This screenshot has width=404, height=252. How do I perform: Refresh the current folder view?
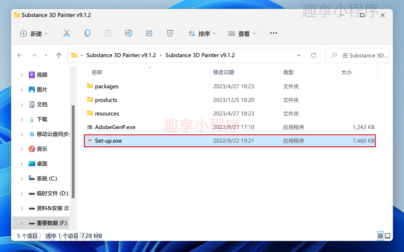click(x=314, y=55)
